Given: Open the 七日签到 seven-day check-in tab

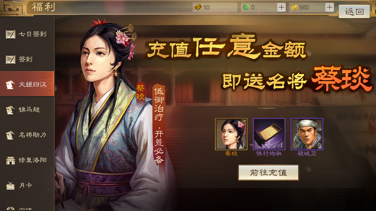Looking at the screenshot, I should (27, 34).
